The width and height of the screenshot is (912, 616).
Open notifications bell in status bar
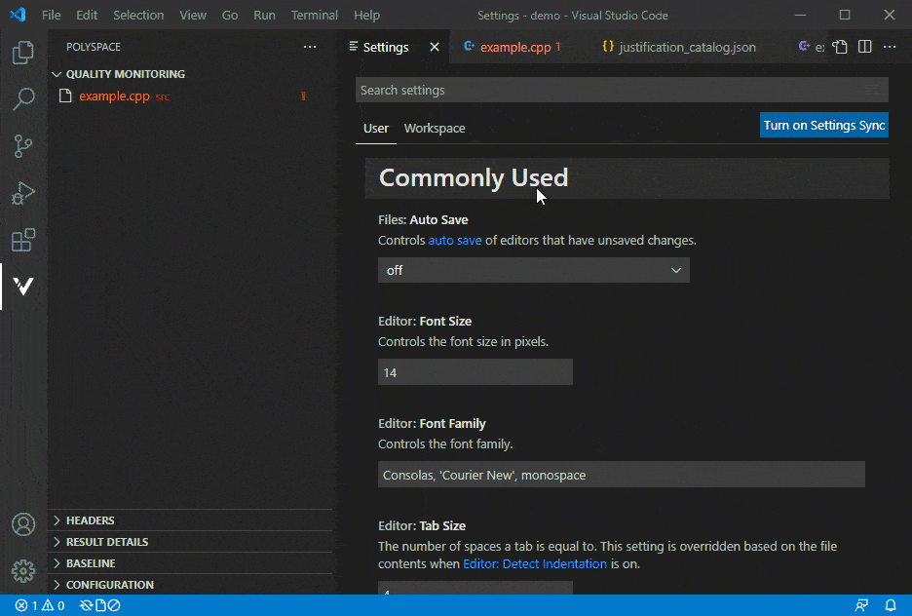pyautogui.click(x=891, y=605)
